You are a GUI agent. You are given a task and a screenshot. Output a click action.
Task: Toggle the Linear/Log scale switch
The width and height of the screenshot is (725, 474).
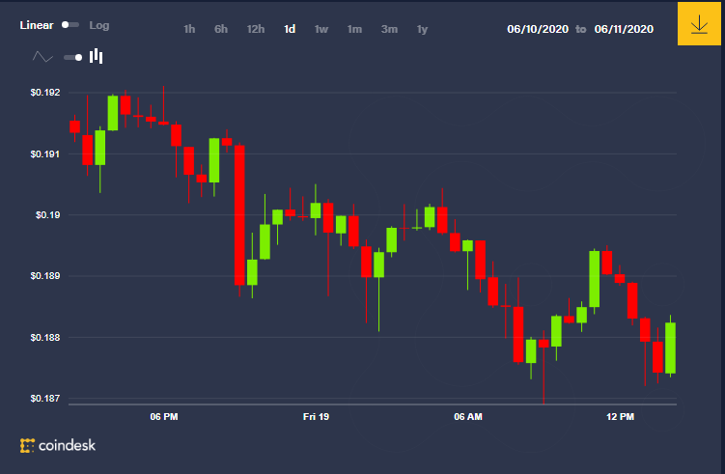pyautogui.click(x=70, y=25)
